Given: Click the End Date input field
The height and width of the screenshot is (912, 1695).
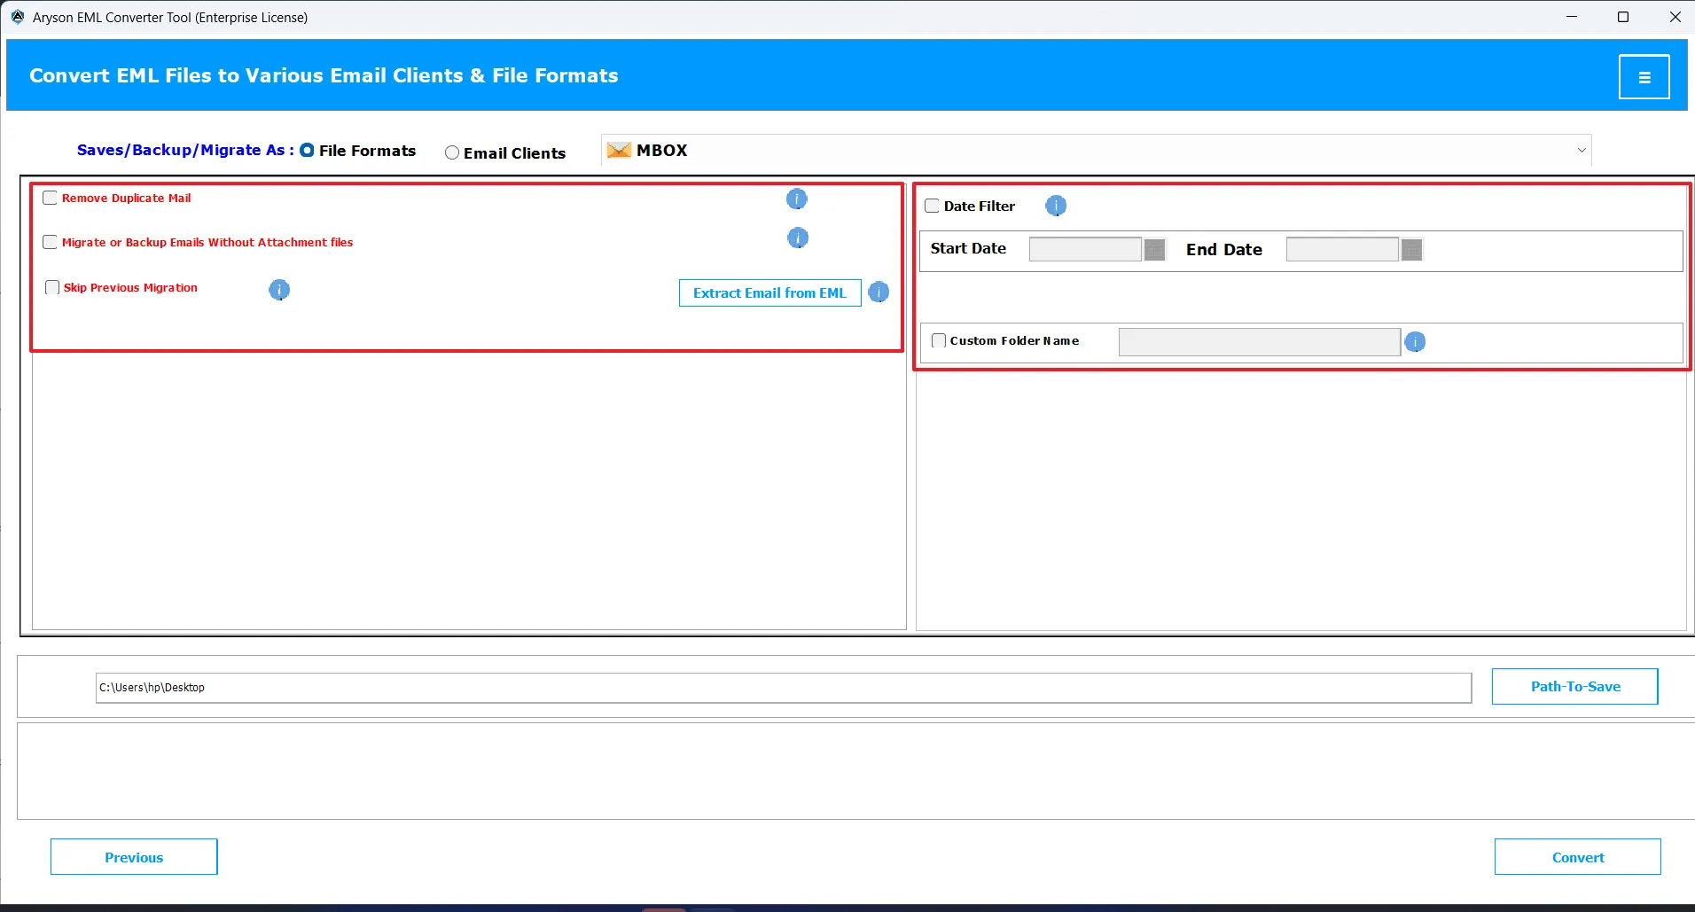Looking at the screenshot, I should point(1342,250).
